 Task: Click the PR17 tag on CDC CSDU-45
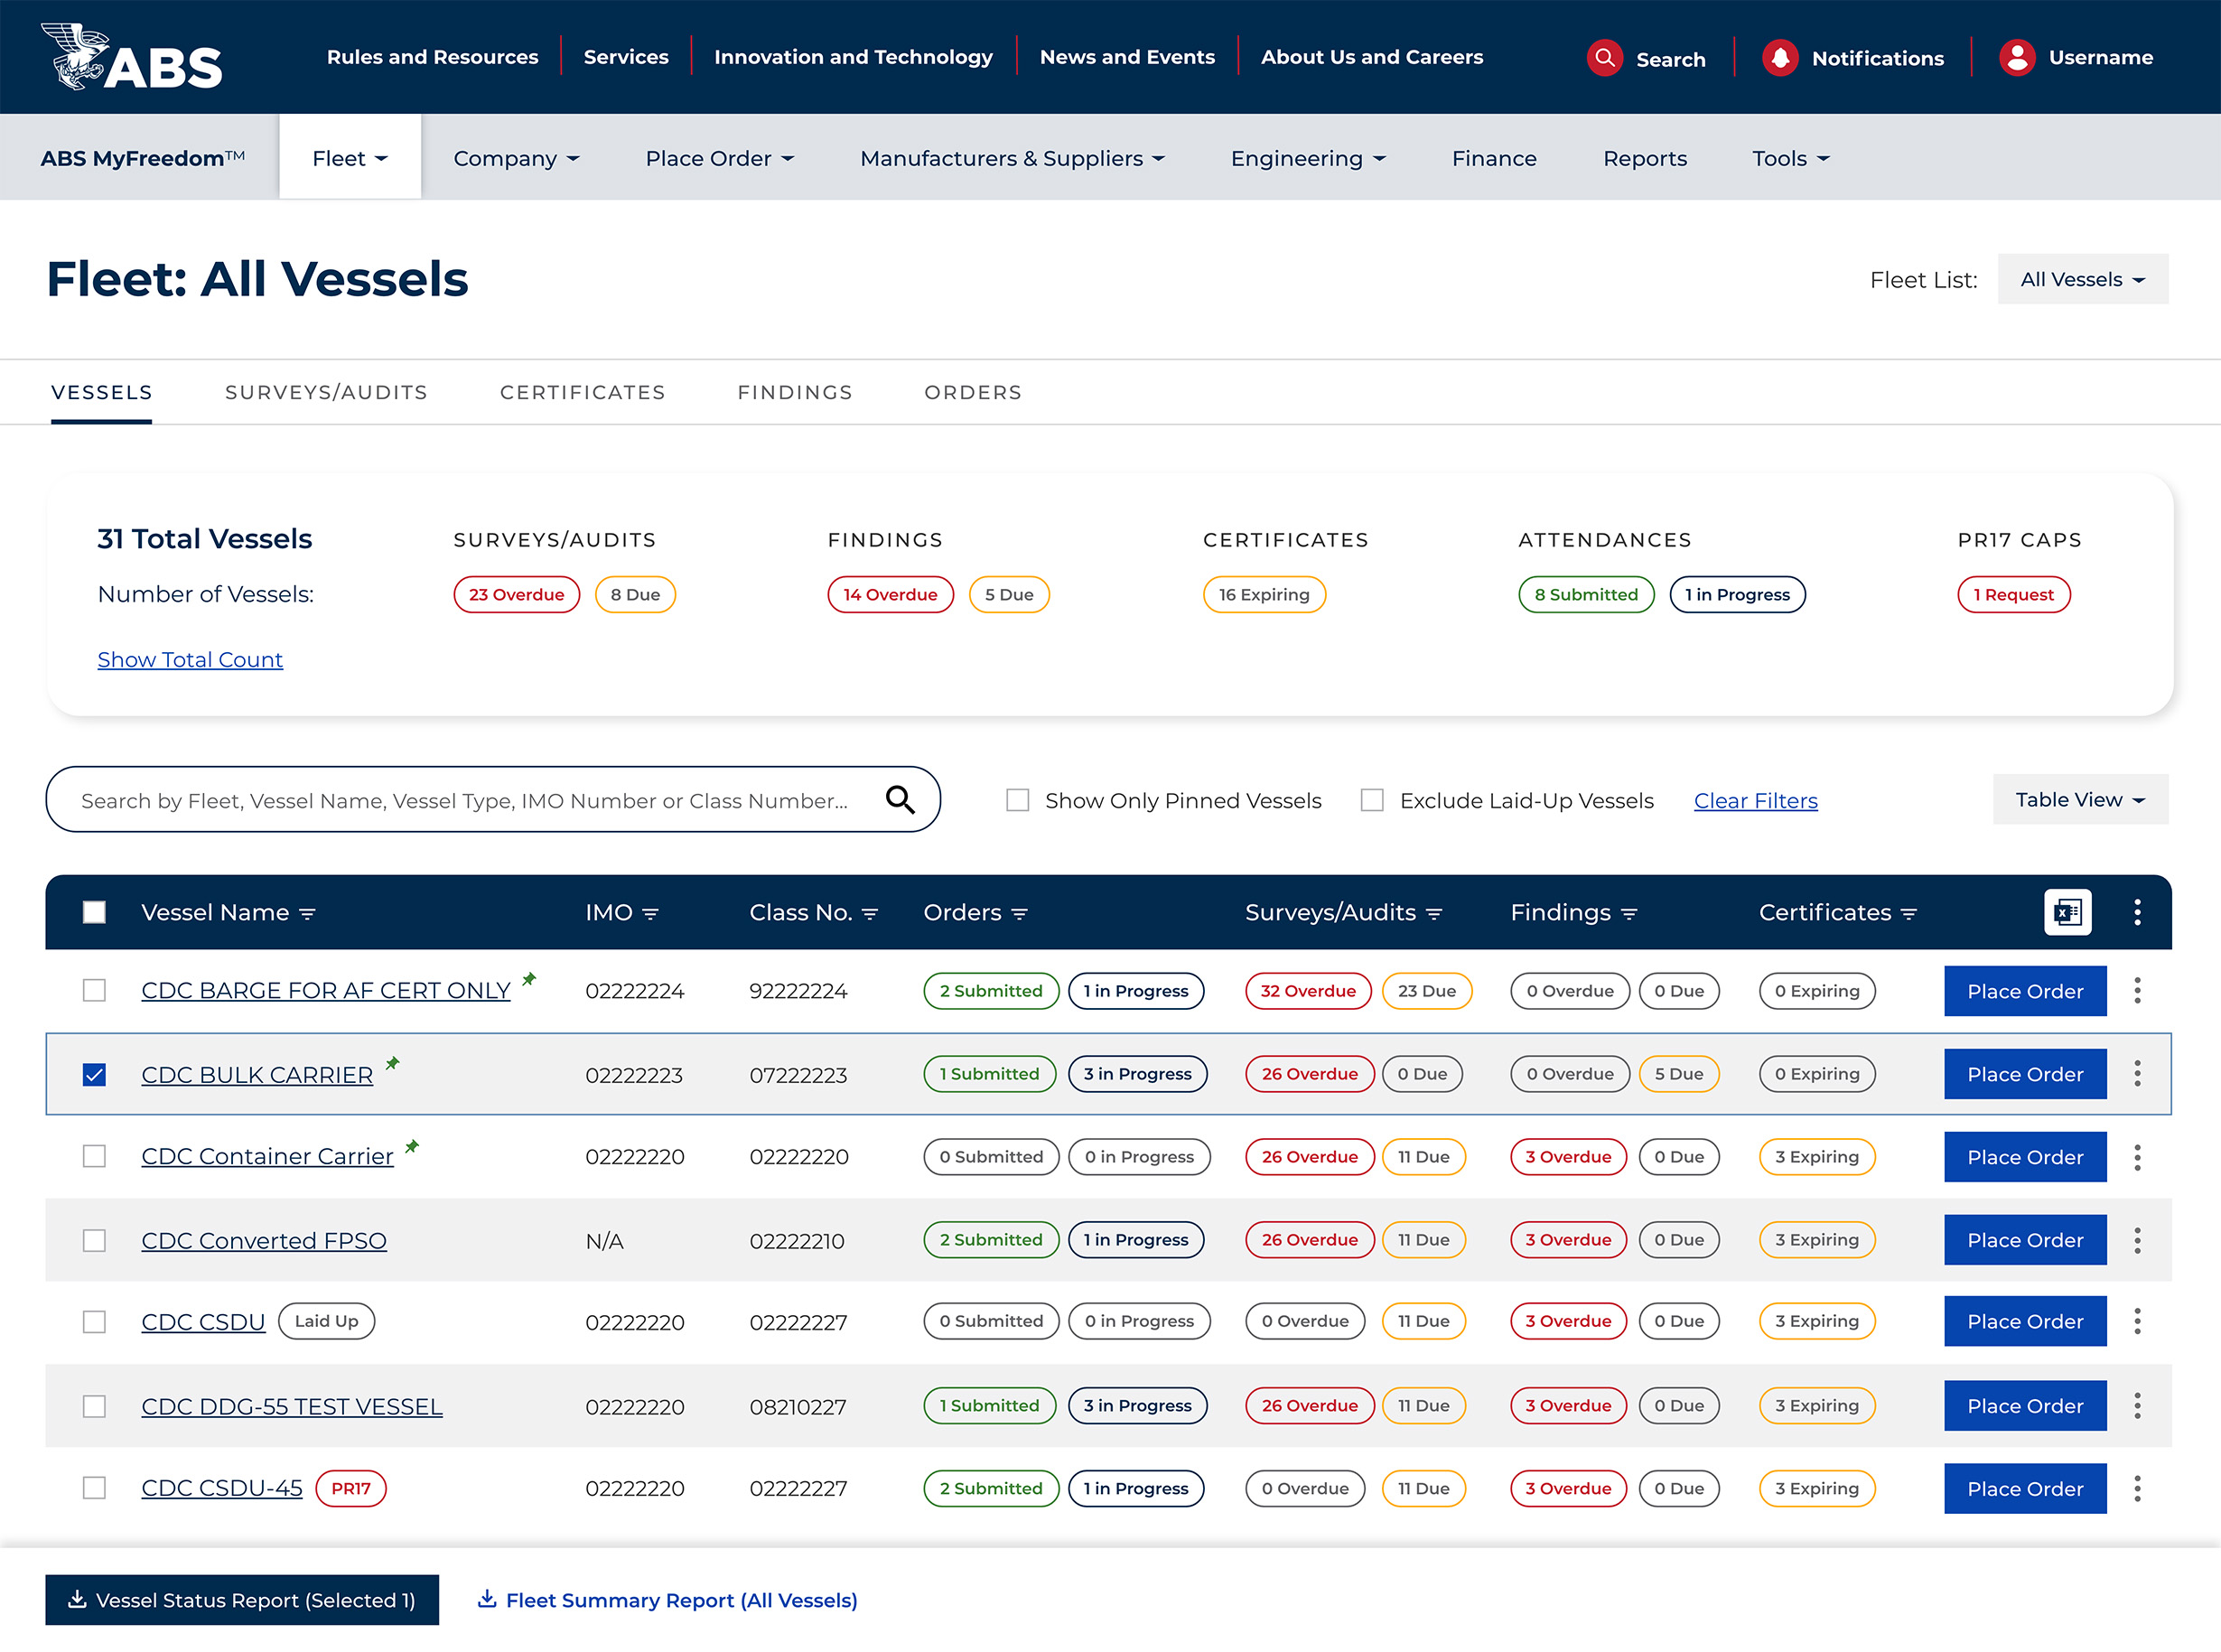(351, 1488)
